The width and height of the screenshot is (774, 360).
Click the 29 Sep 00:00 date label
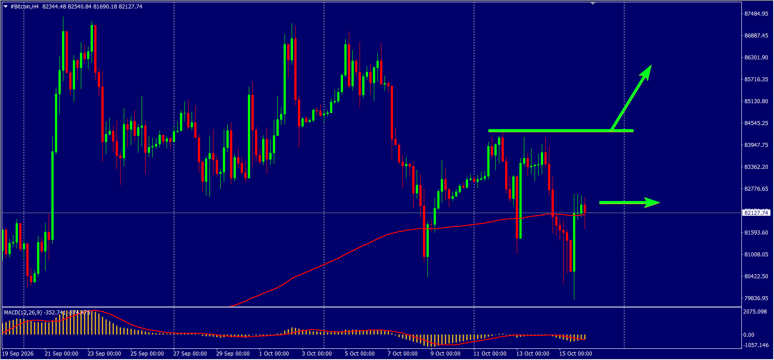coord(233,354)
